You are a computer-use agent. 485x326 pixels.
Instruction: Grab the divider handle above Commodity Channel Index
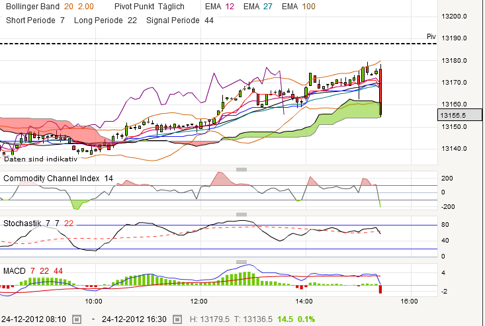(x=242, y=169)
